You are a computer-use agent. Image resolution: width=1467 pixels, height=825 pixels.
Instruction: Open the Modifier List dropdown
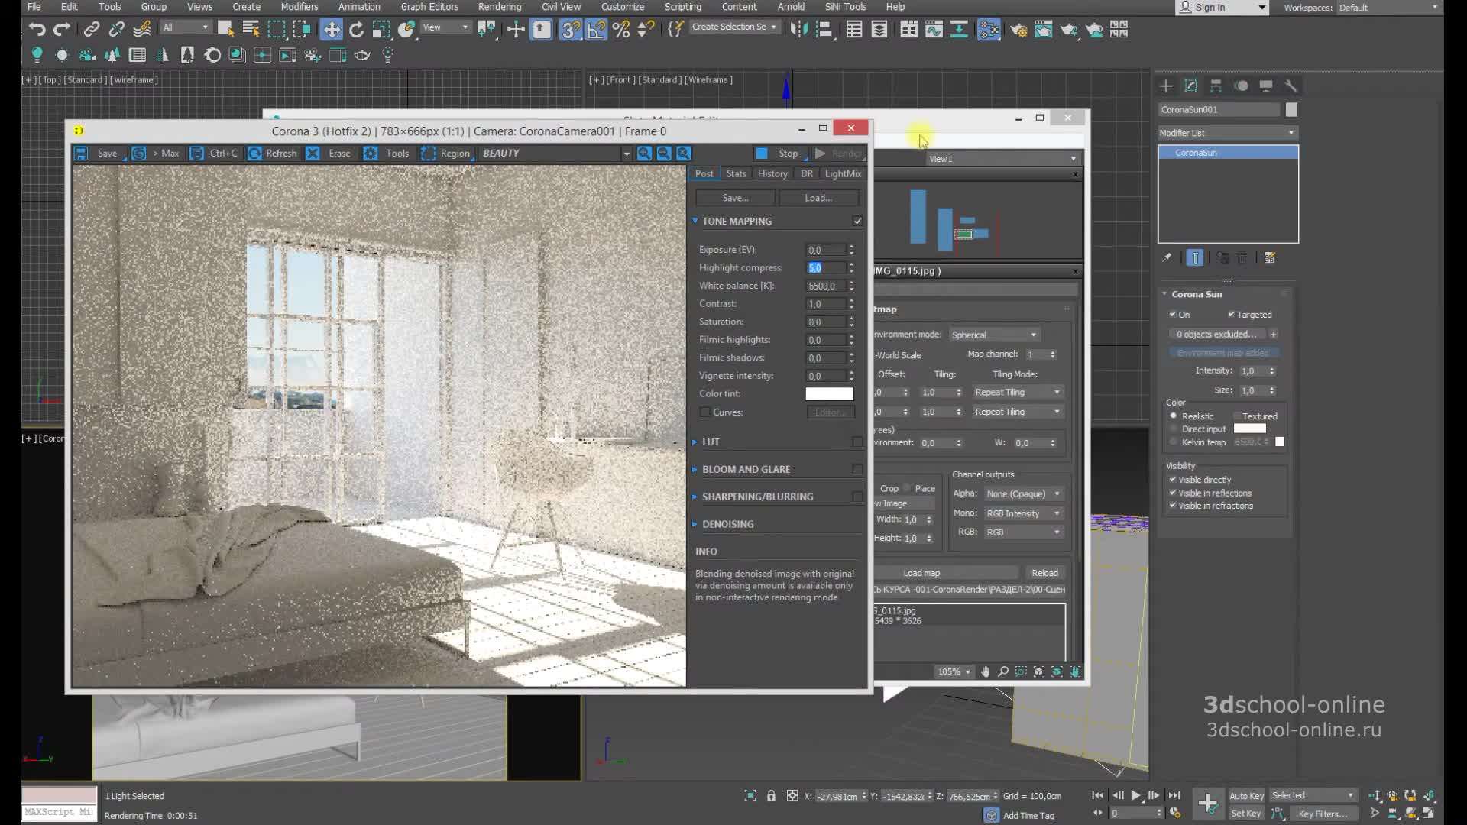coord(1226,133)
